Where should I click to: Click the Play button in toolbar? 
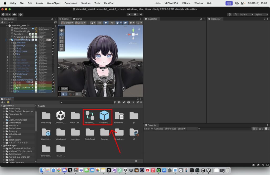[129, 14]
